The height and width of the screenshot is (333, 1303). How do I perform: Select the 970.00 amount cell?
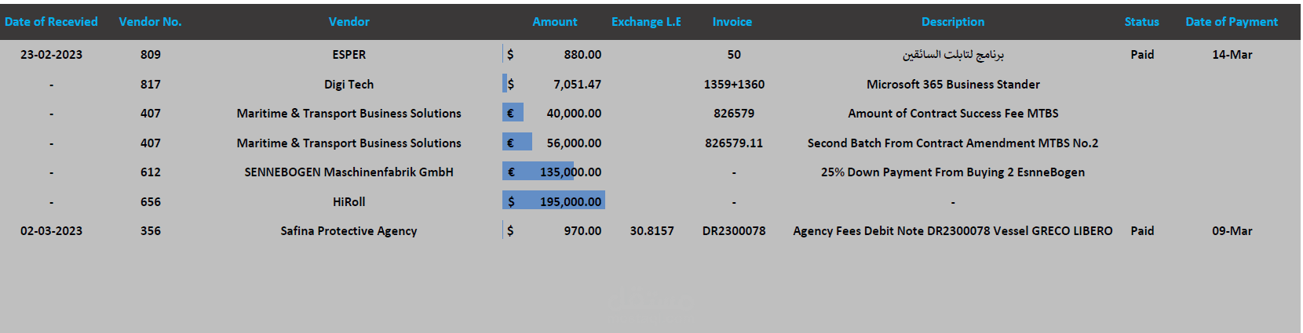coord(554,231)
